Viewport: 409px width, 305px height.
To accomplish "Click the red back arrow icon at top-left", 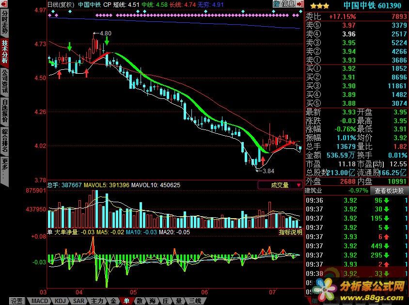I will click(x=4, y=4).
